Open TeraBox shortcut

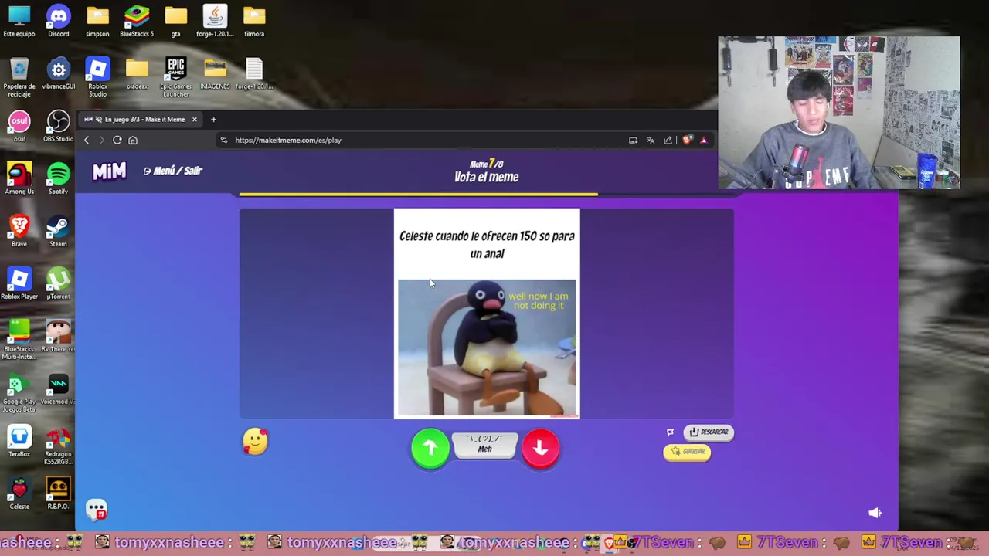point(19,441)
